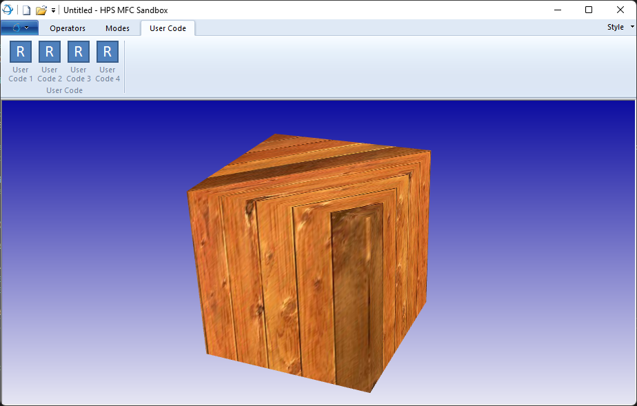Expand the Quick Access Toolbar customize arrow
The image size is (637, 406).
(52, 10)
